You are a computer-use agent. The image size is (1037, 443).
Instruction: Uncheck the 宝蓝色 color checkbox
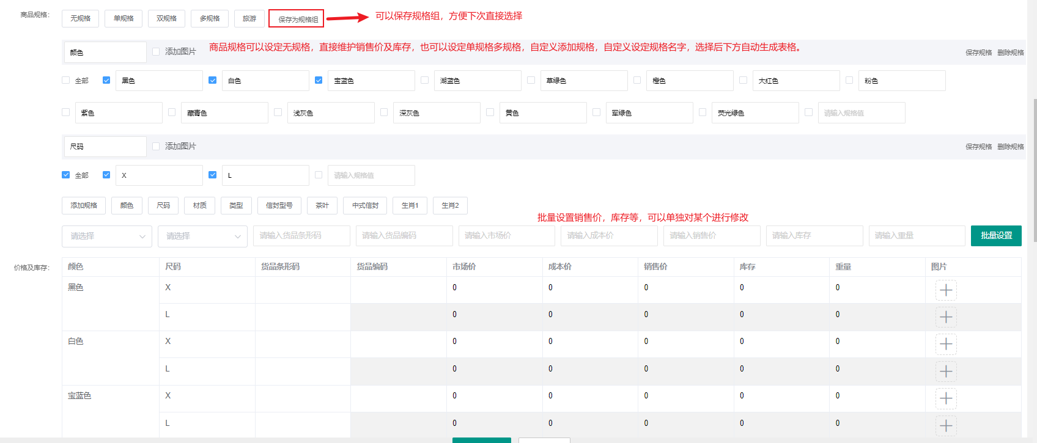(319, 80)
